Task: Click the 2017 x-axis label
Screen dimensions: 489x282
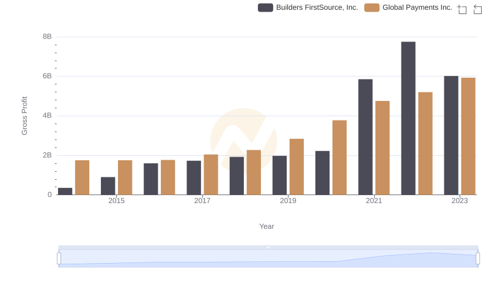Action: 202,201
